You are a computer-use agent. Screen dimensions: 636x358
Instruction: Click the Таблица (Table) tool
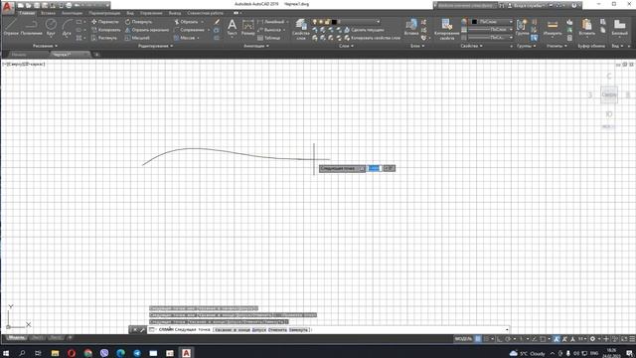coord(268,38)
